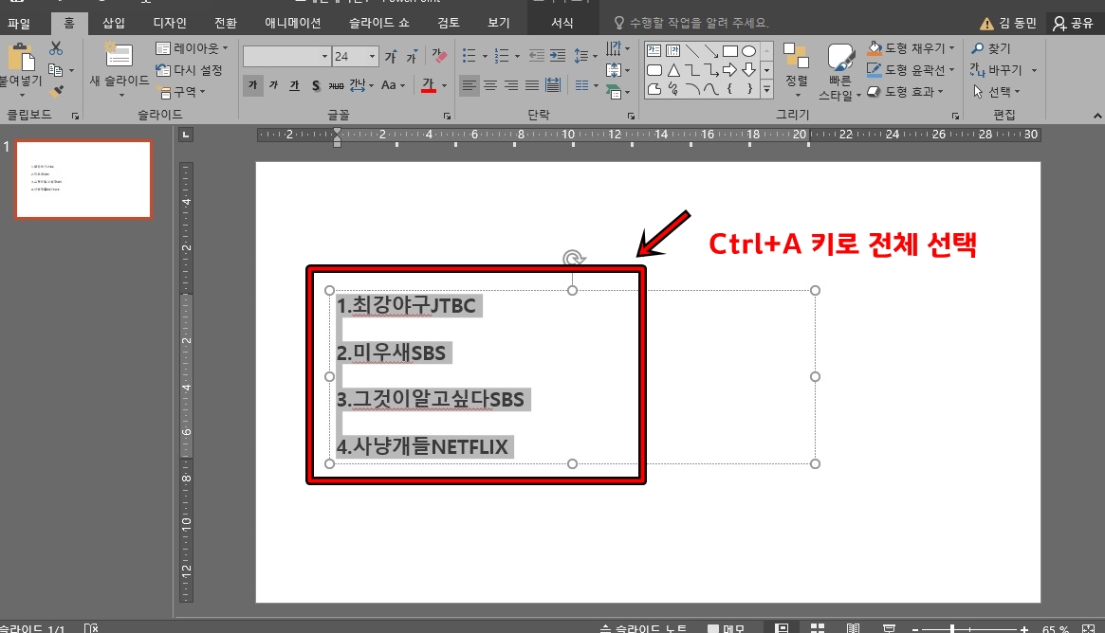This screenshot has height=633, width=1105.
Task: Open the font name combo box
Action: coord(286,56)
